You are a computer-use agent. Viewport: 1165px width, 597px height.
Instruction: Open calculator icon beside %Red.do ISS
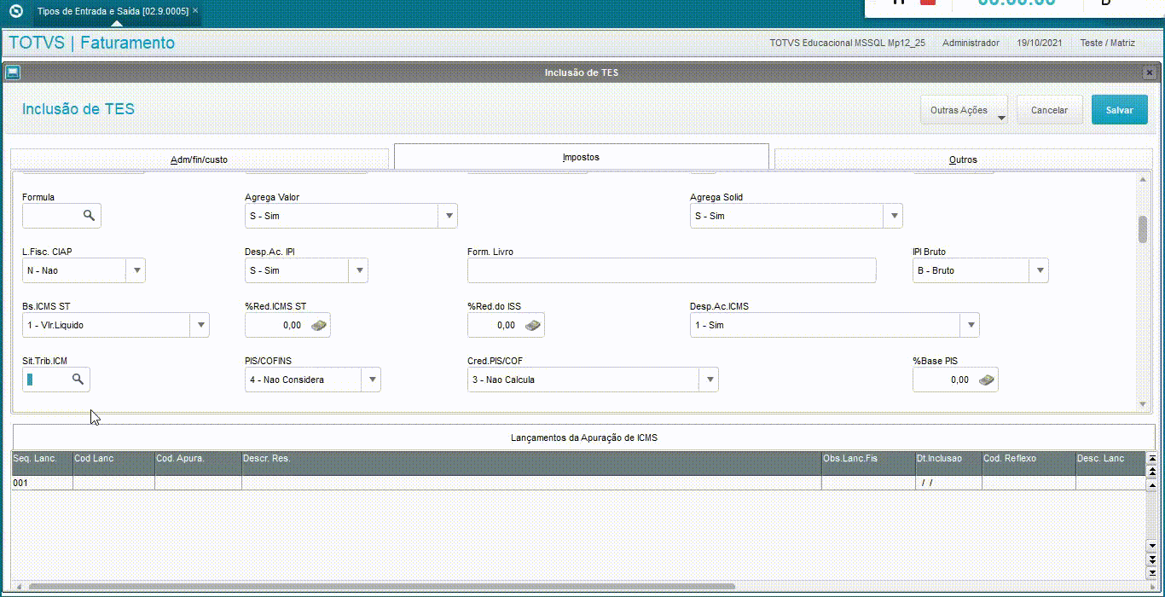coord(533,325)
